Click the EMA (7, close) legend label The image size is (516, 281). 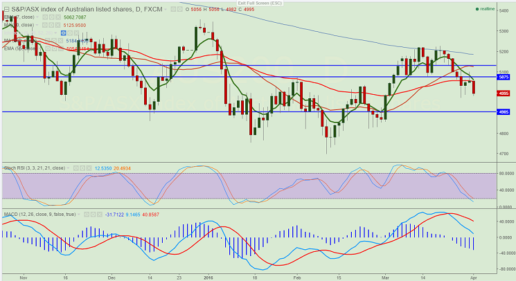coord(19,17)
